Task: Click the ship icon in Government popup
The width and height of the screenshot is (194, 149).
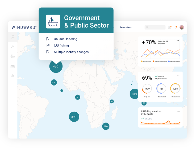Action: click(53, 21)
